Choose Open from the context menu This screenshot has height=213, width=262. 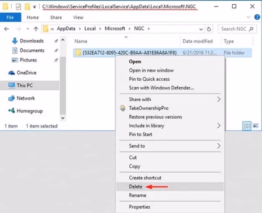click(x=170, y=62)
